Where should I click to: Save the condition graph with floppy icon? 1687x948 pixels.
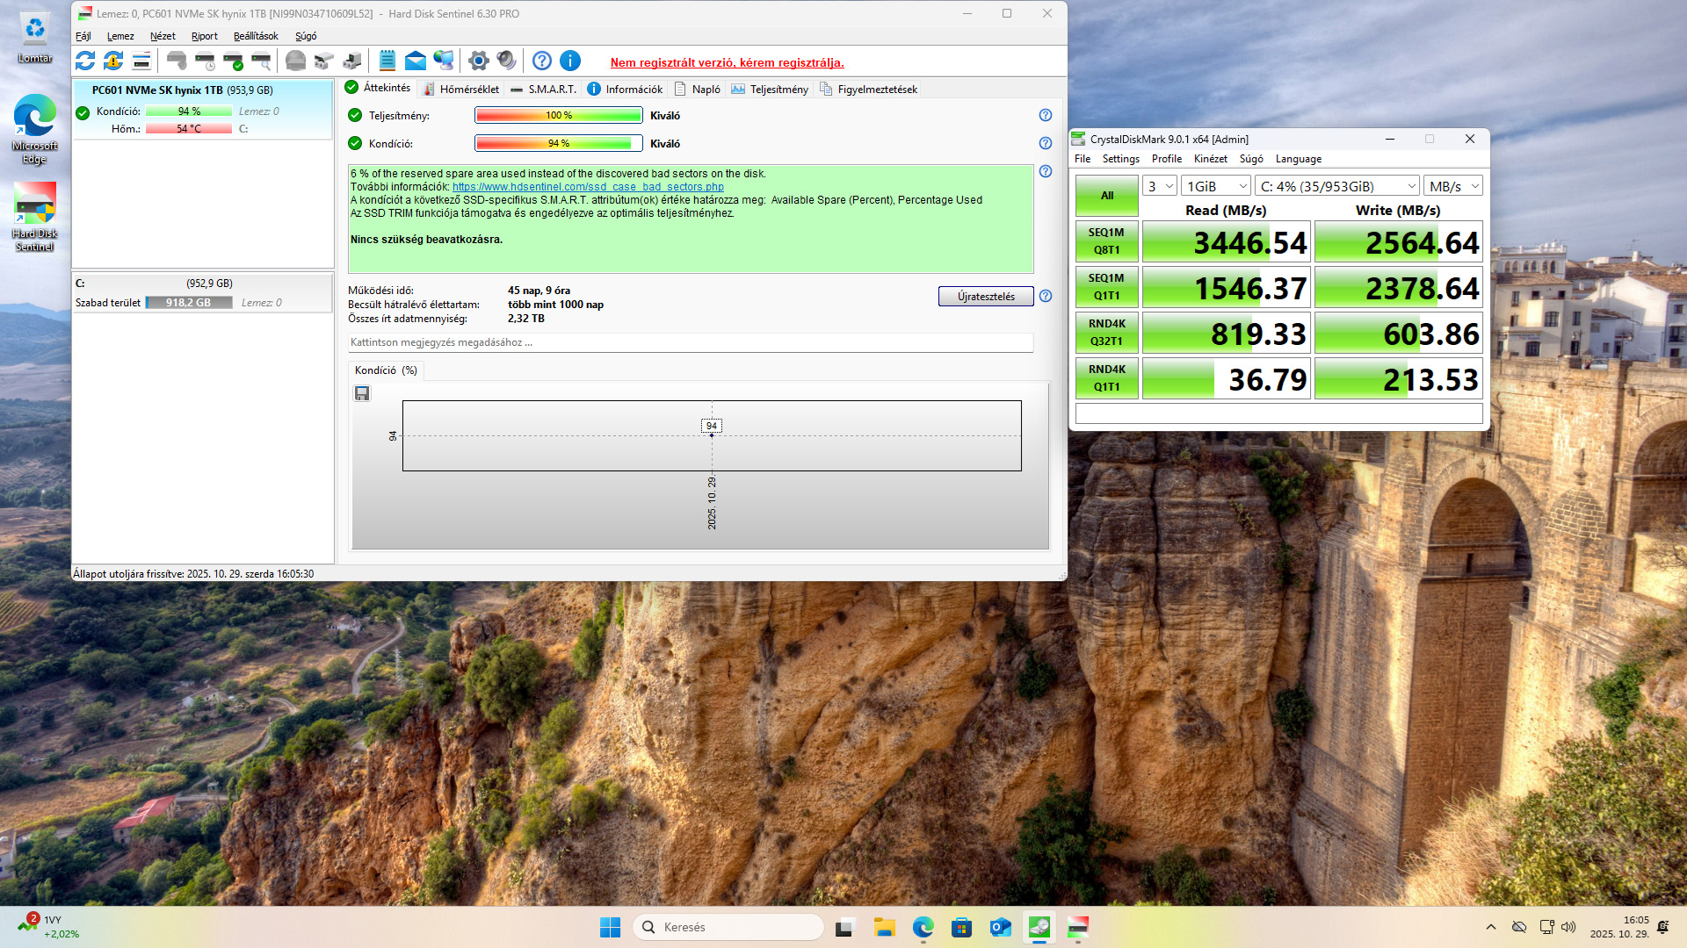click(x=362, y=393)
